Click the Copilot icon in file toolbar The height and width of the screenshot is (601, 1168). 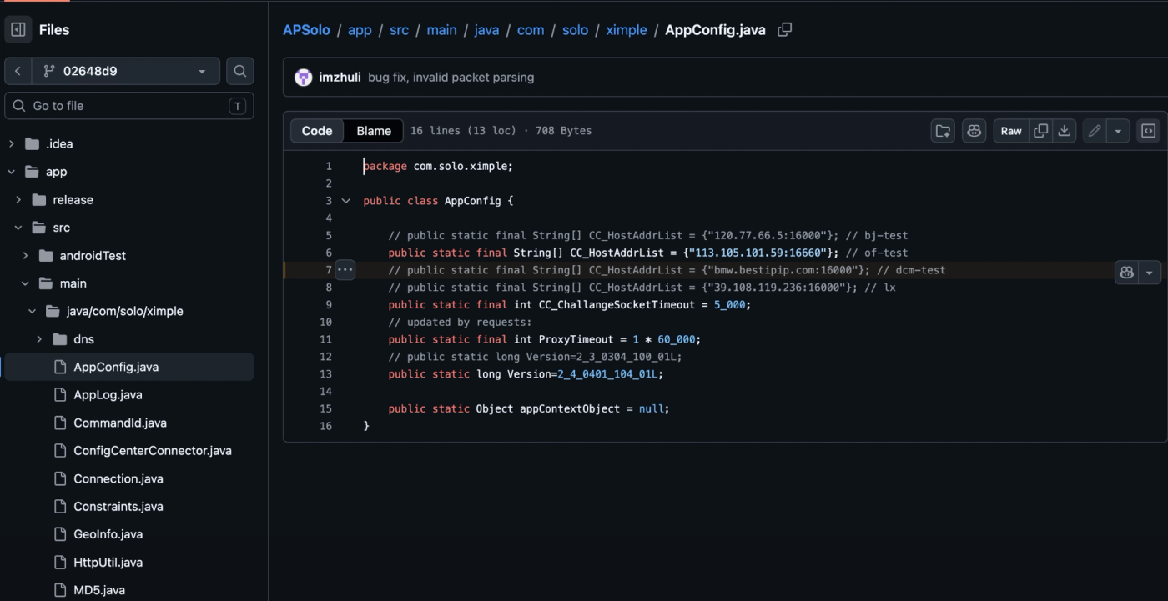pos(974,131)
